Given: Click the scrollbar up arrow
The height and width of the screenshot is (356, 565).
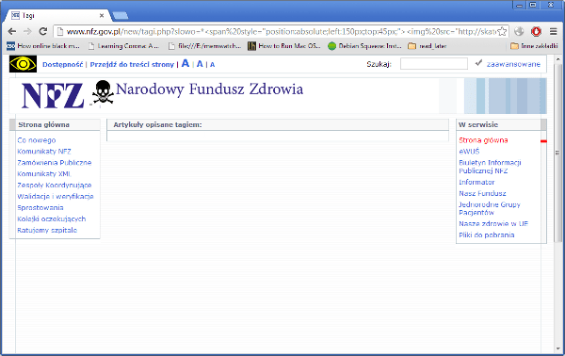Looking at the screenshot, I should pos(557,58).
